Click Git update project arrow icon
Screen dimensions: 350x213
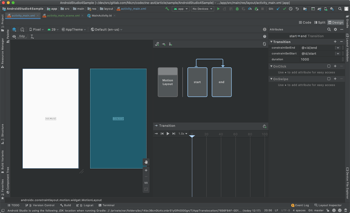click(278, 9)
